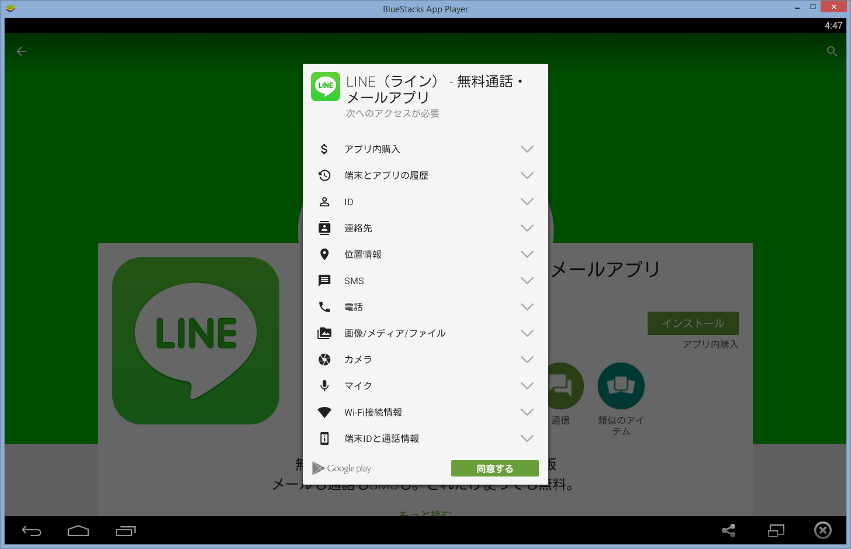
Task: Click the 電話 phone handset icon
Action: pos(324,307)
